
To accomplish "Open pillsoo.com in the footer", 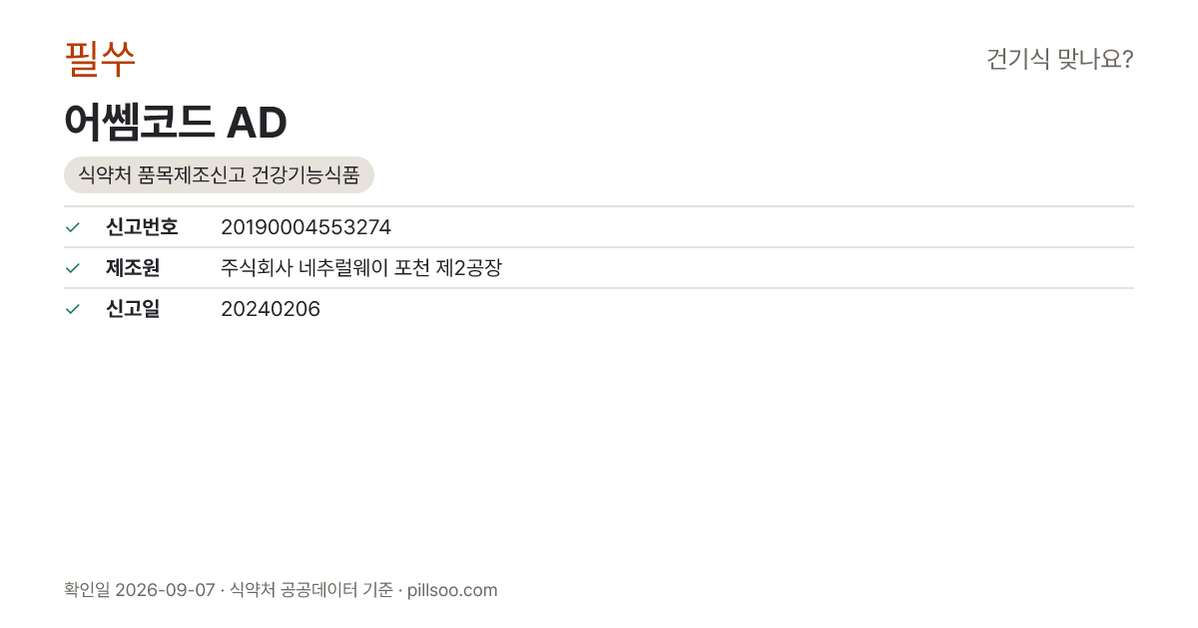I will 452,590.
